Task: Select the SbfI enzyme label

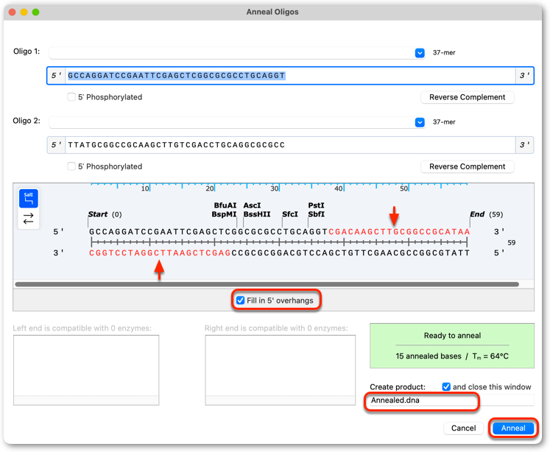Action: click(x=316, y=214)
